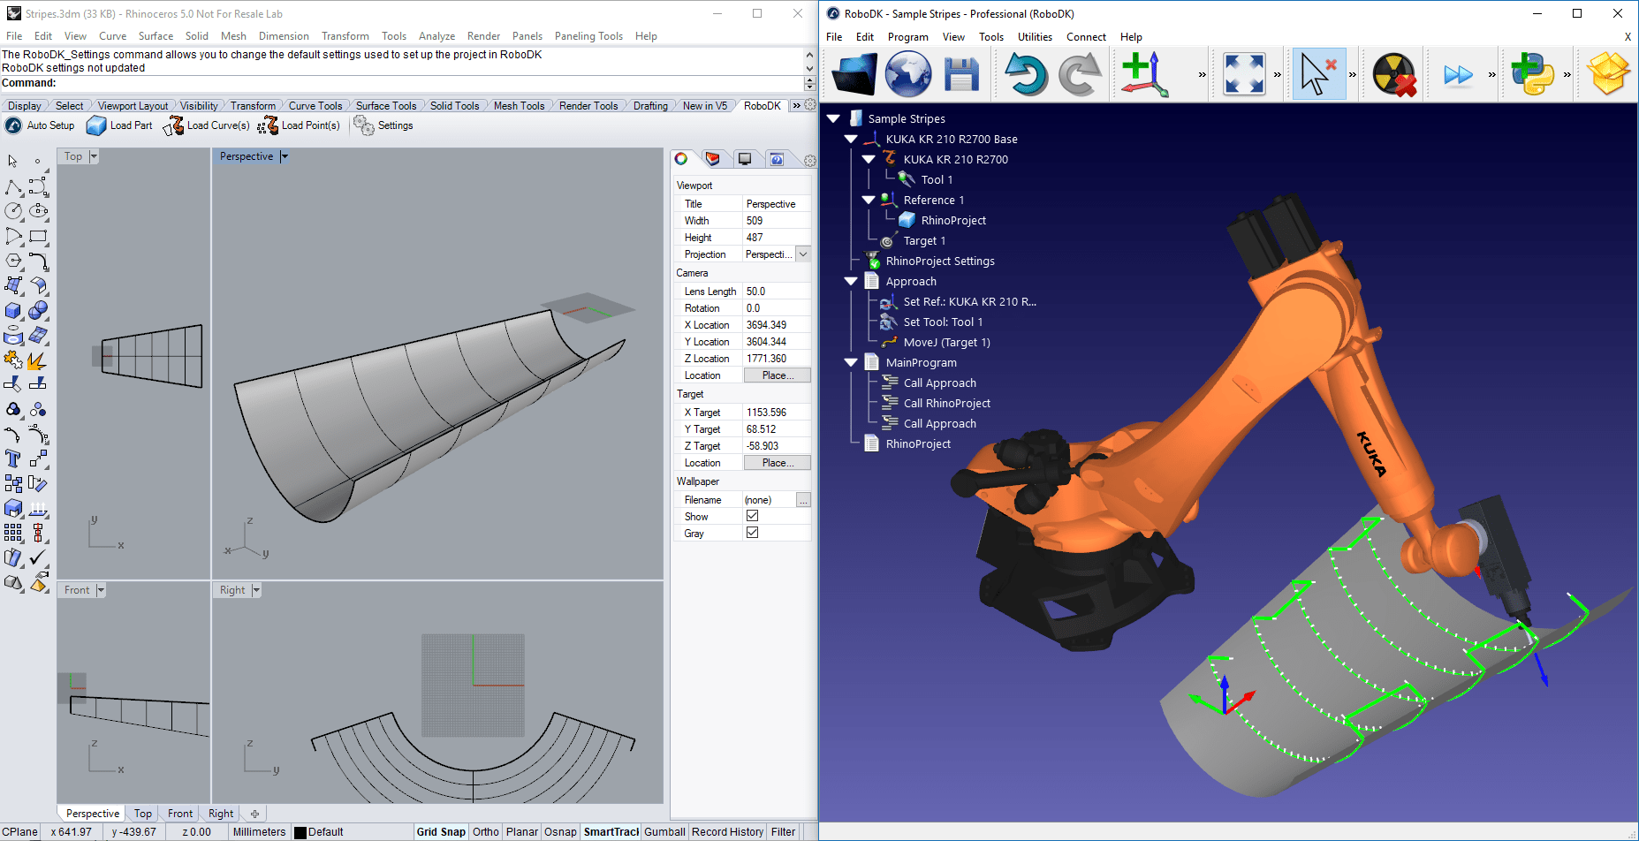Click the Fast Simulation double-arrow icon
Image resolution: width=1639 pixels, height=841 pixels.
(1460, 73)
